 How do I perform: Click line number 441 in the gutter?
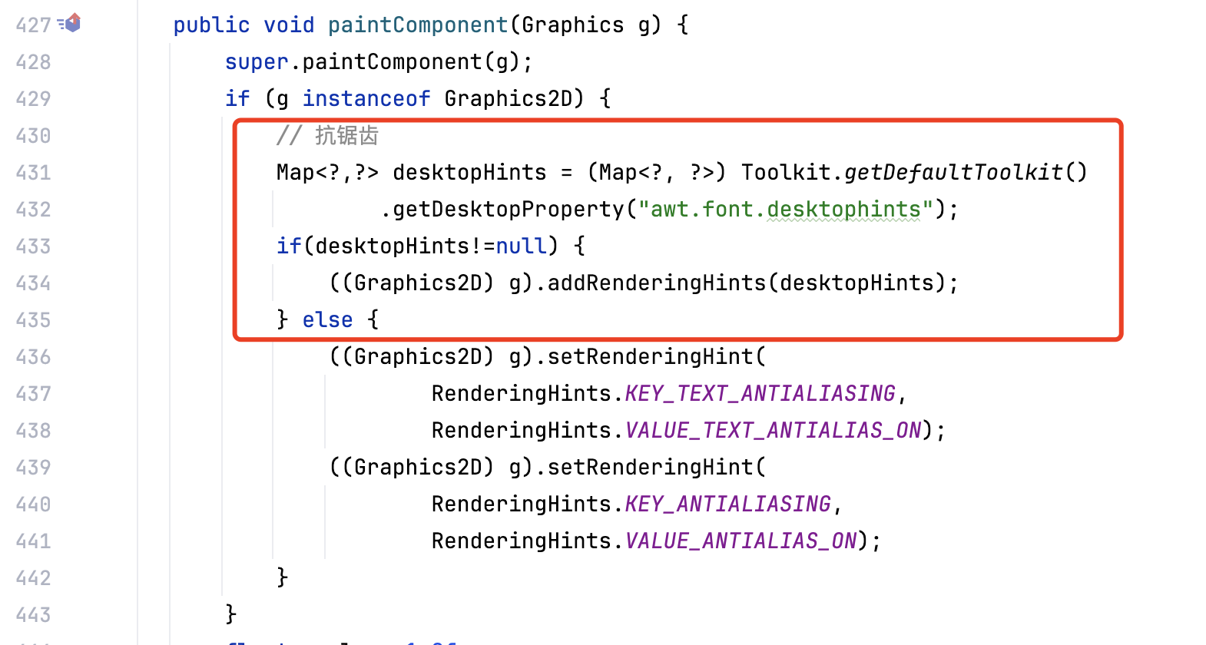click(33, 541)
